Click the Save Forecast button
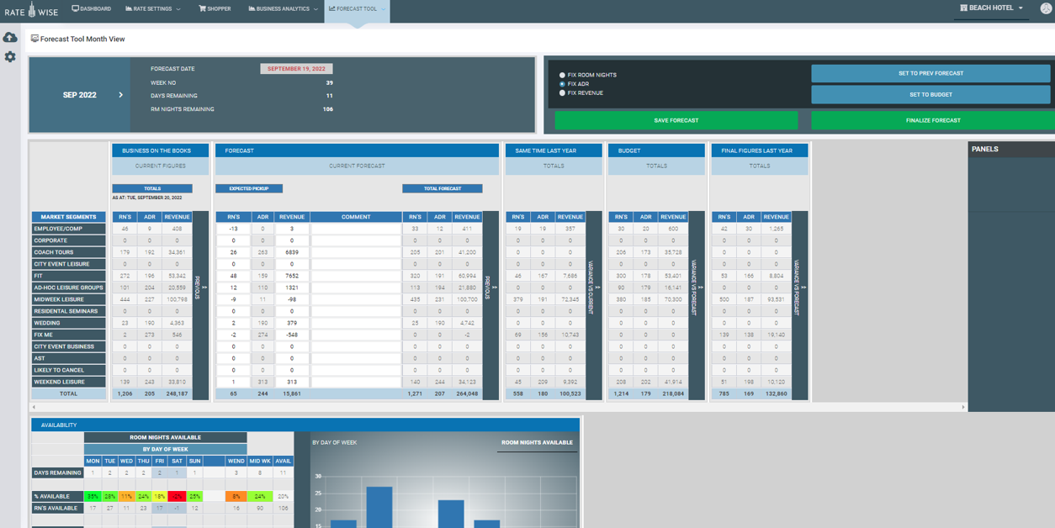 click(678, 121)
